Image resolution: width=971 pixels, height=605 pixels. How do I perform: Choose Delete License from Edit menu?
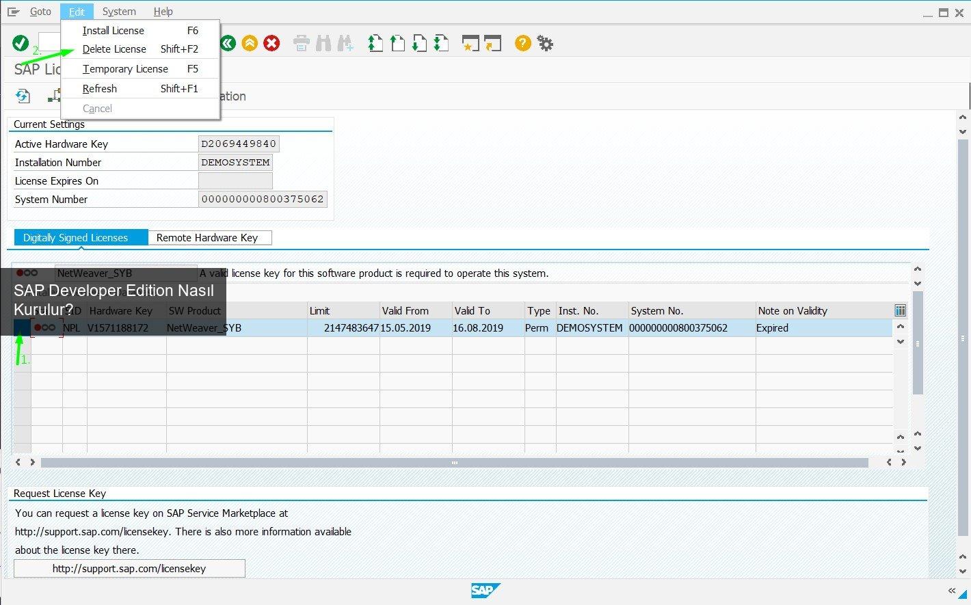(x=114, y=49)
